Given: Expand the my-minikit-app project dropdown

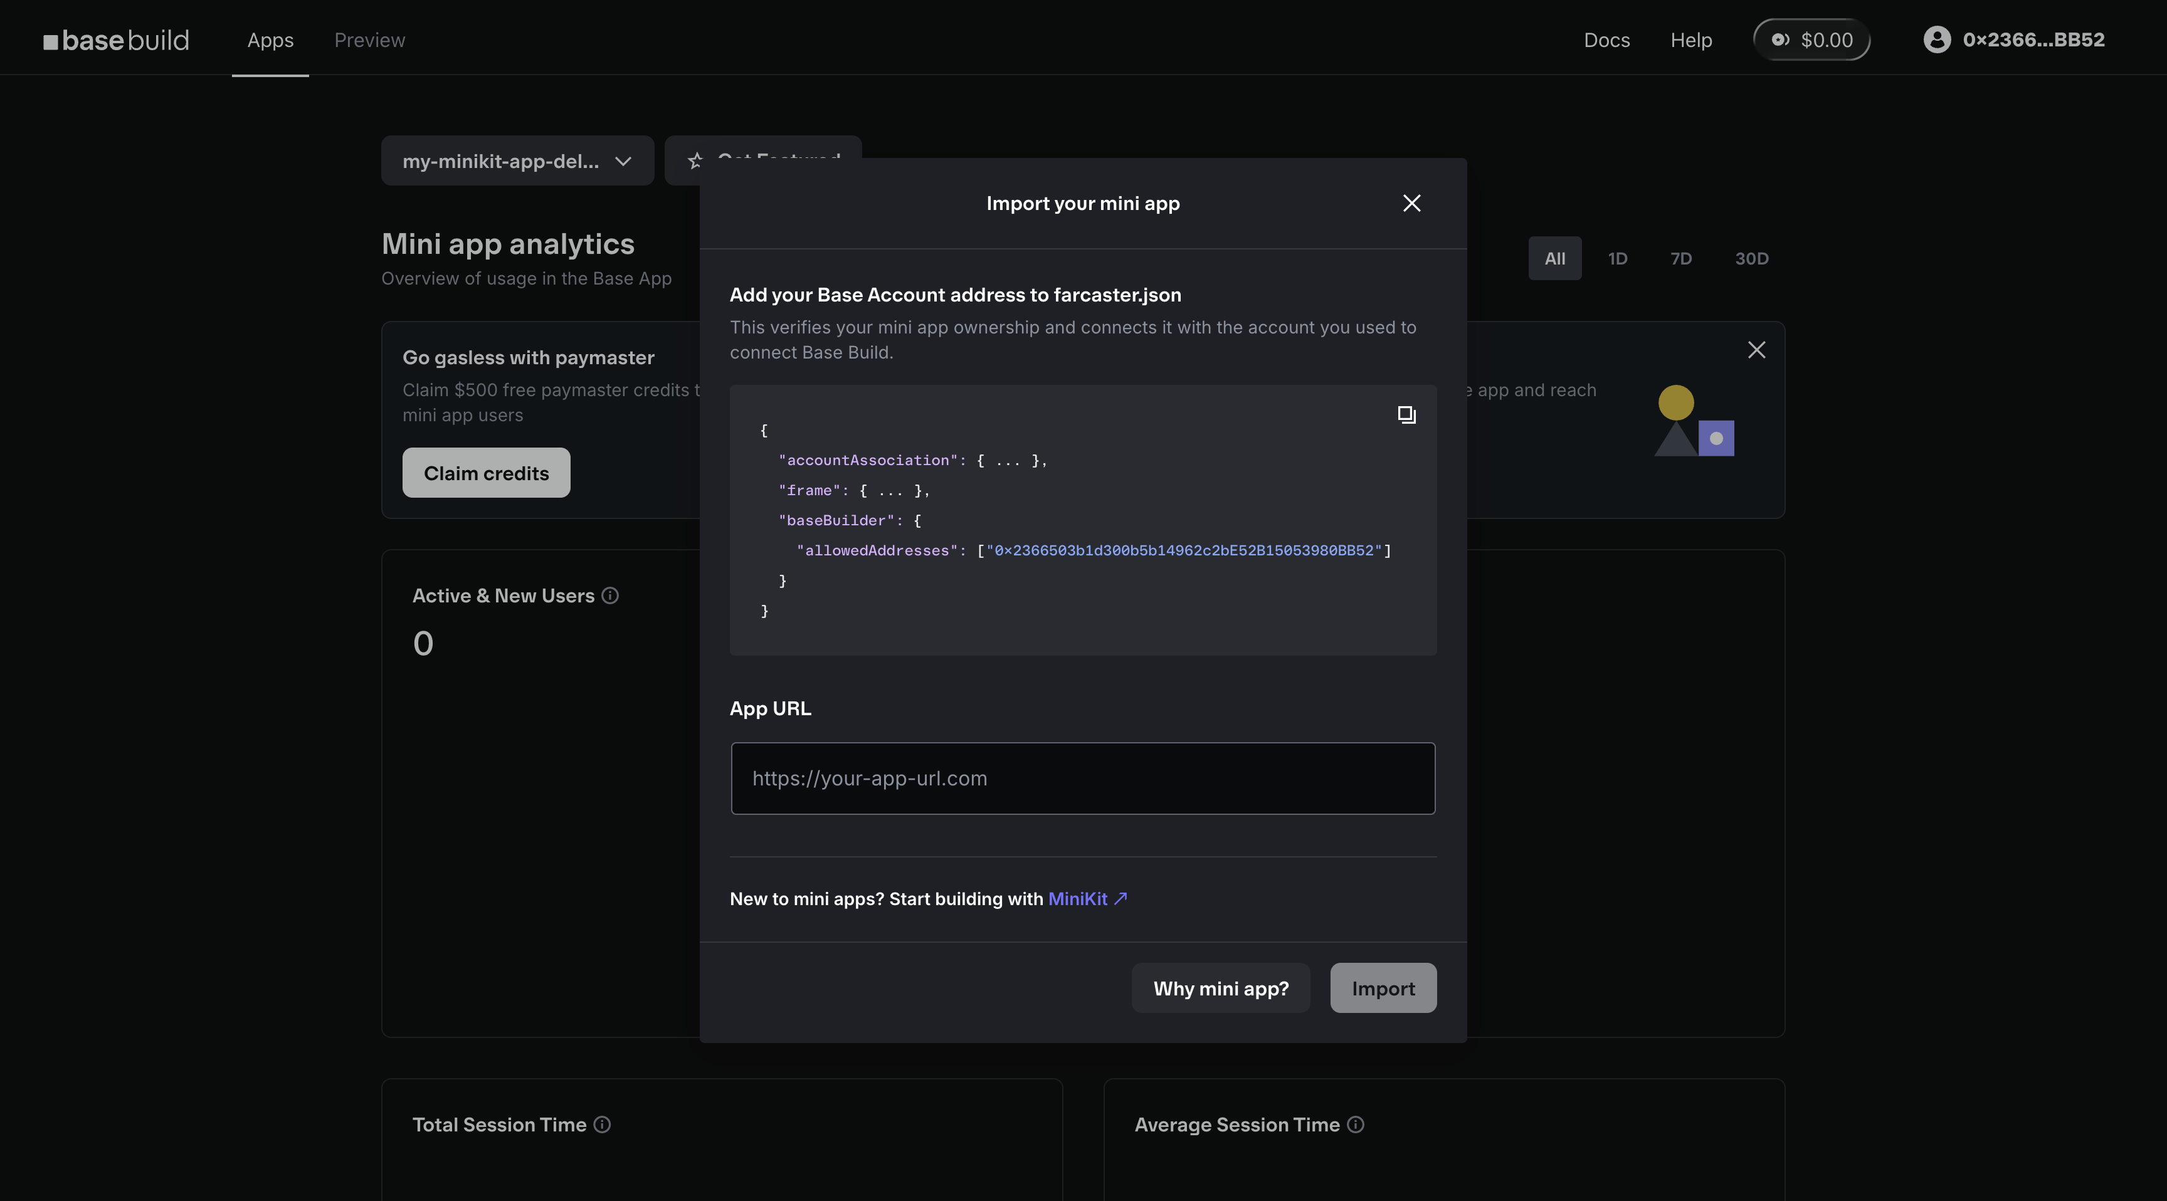Looking at the screenshot, I should (517, 160).
